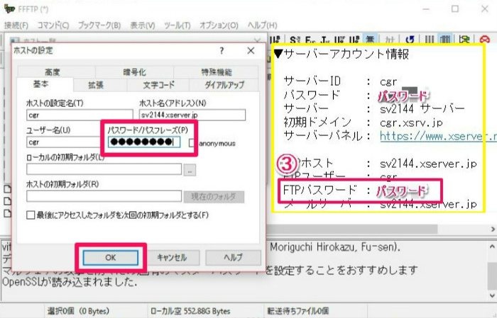497x318 pixels.
Task: Toggle folder simultaneous move icon
Action: click(x=464, y=40)
